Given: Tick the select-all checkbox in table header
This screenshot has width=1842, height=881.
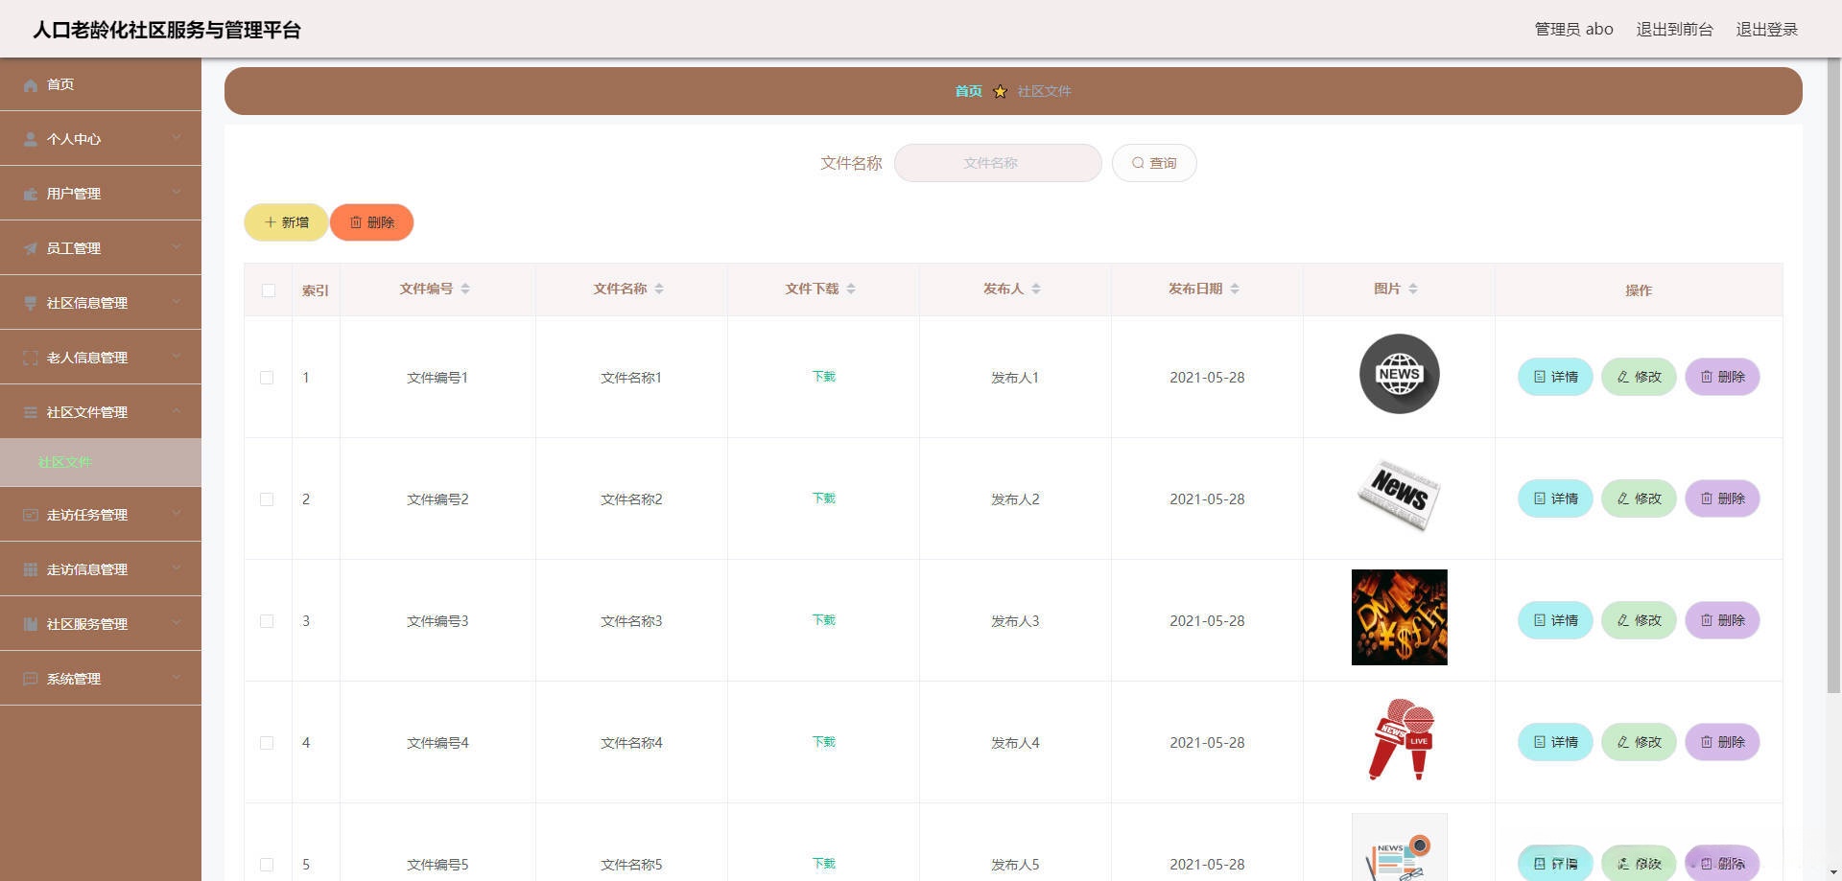Looking at the screenshot, I should 269,290.
